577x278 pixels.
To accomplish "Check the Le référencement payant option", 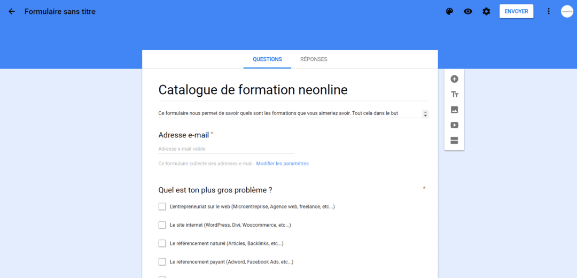I will pyautogui.click(x=162, y=262).
